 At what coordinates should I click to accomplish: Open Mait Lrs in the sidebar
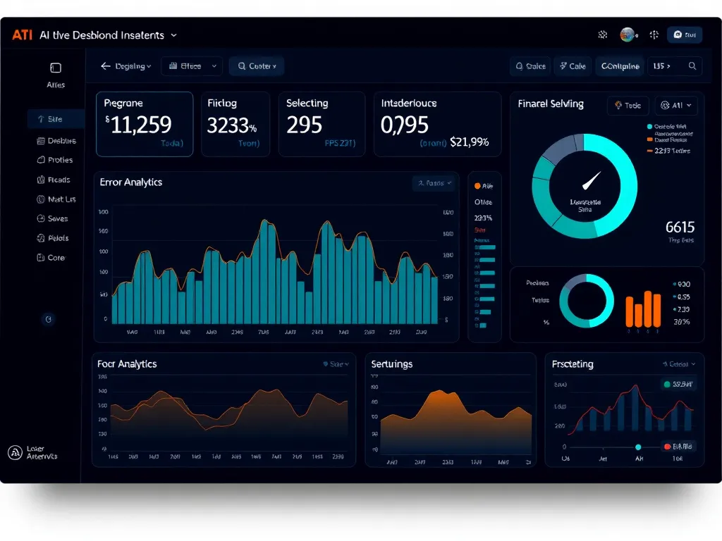click(56, 199)
